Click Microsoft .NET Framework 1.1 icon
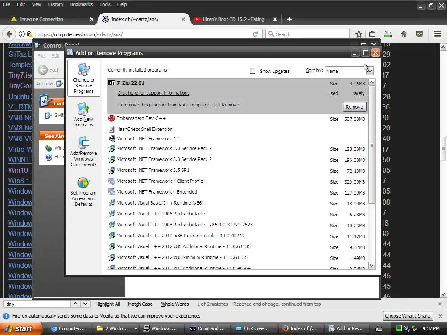The width and height of the screenshot is (447, 335). point(112,139)
